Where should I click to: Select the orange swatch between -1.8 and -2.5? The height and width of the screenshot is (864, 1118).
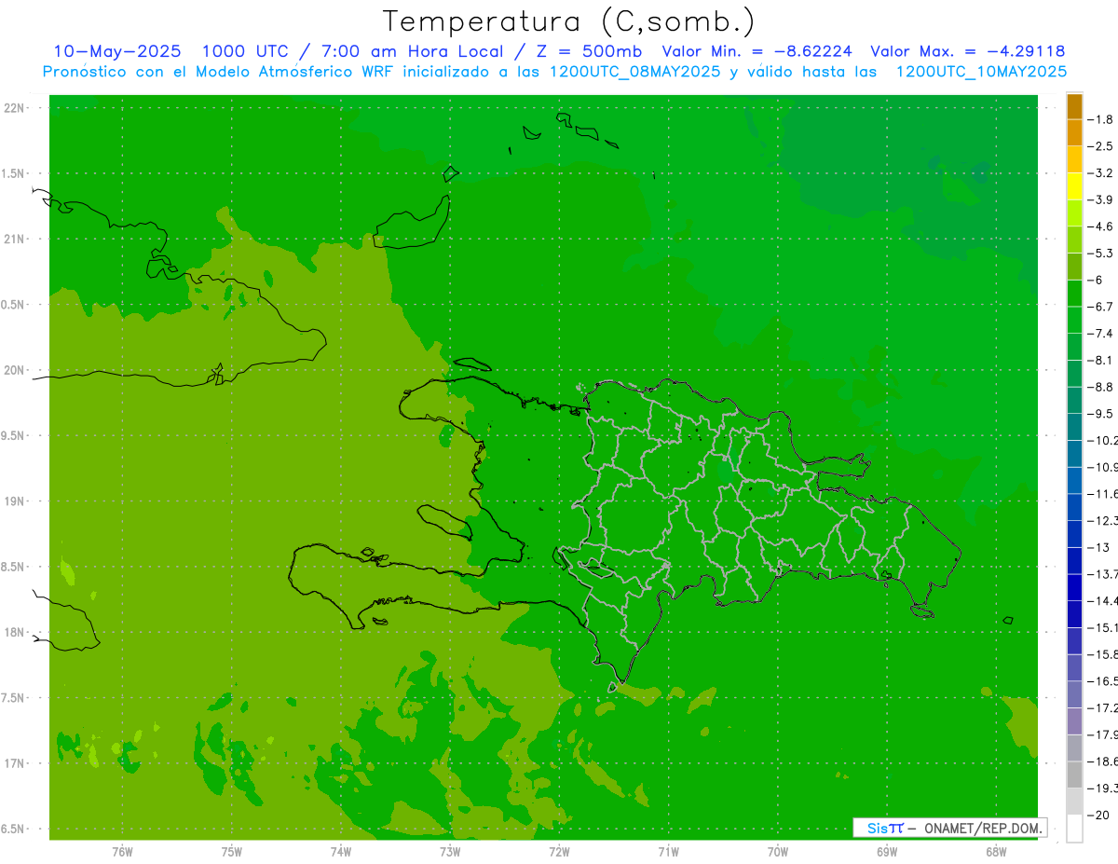coord(1074,132)
